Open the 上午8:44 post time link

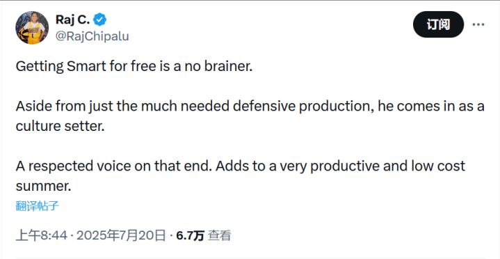tap(42, 236)
